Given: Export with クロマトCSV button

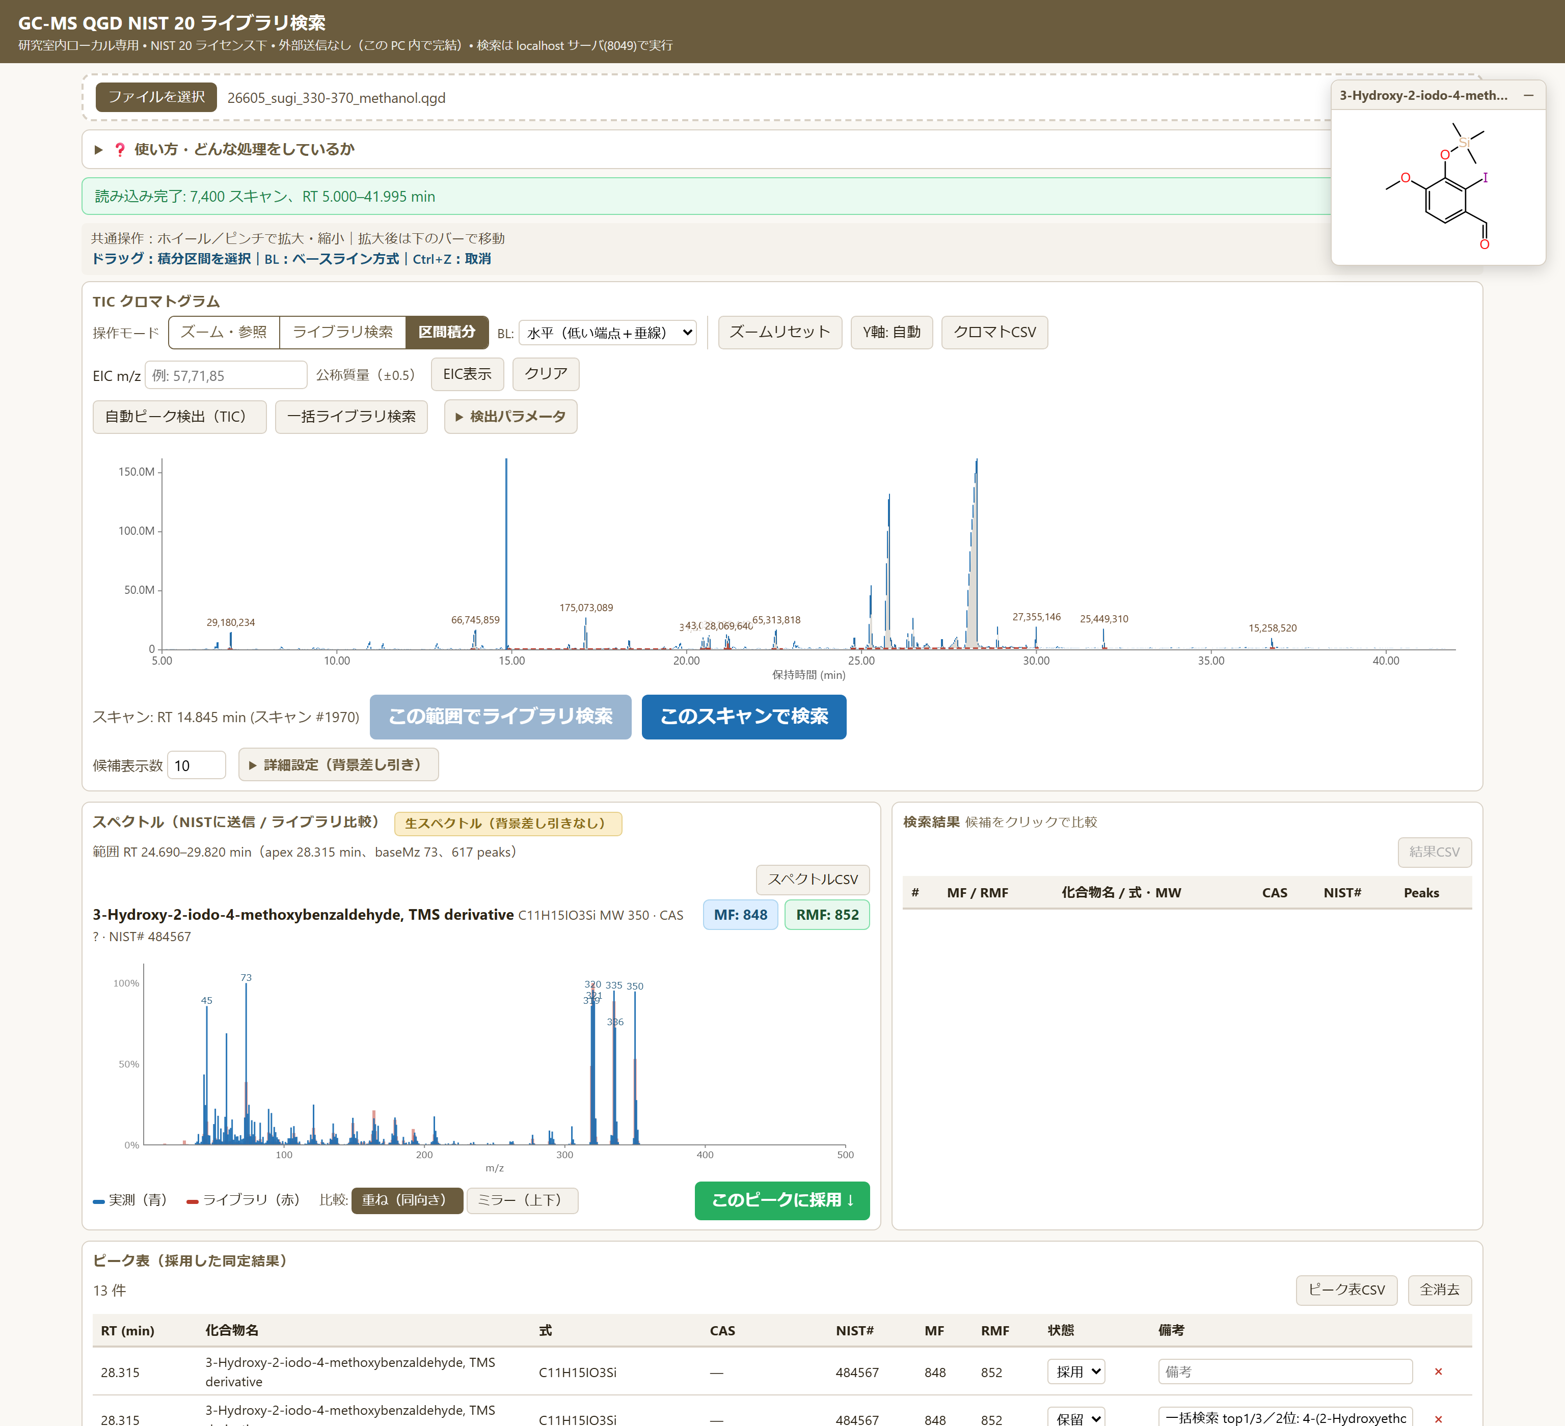Looking at the screenshot, I should point(994,333).
